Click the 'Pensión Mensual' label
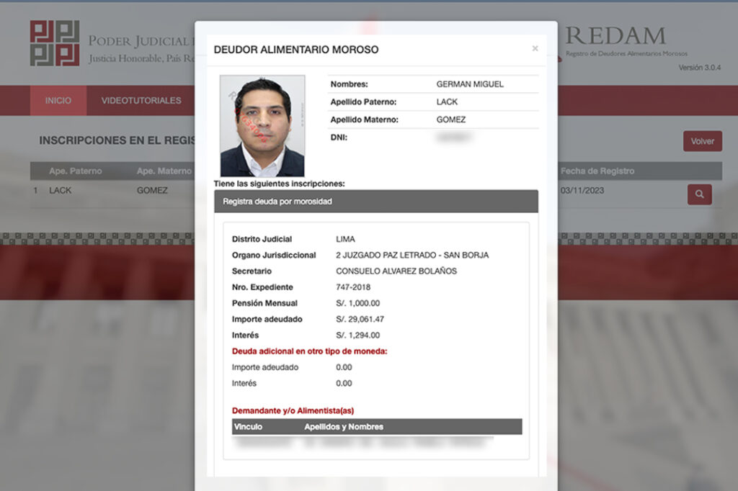The width and height of the screenshot is (738, 491). [x=264, y=303]
